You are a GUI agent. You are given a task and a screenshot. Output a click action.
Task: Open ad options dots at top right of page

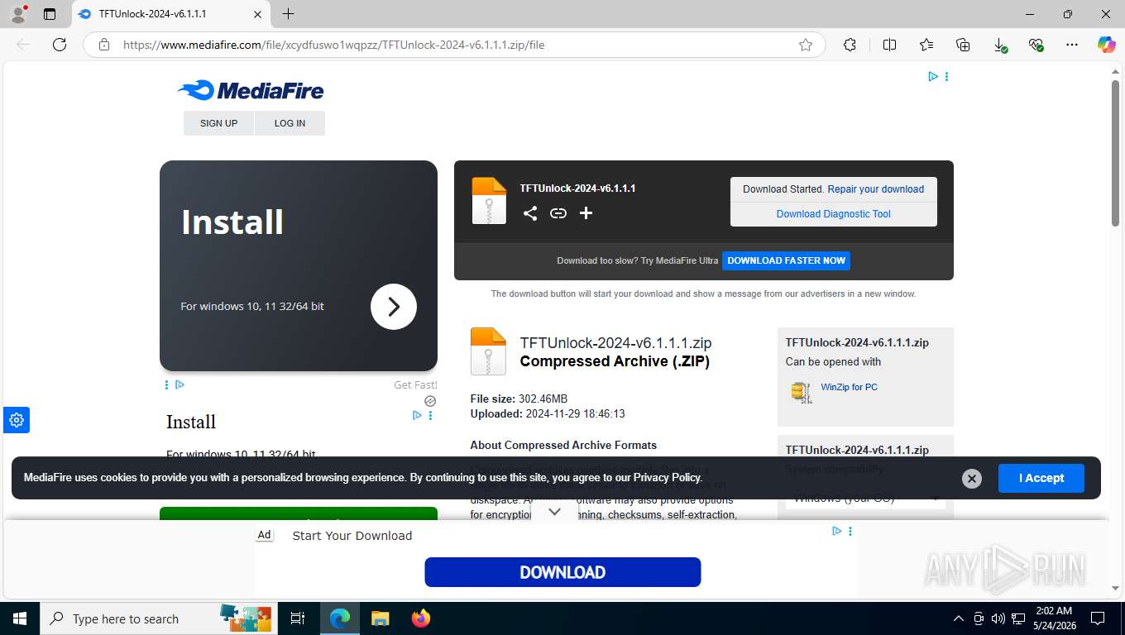(x=946, y=76)
